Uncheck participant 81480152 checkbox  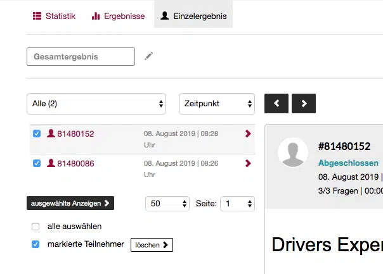click(37, 134)
